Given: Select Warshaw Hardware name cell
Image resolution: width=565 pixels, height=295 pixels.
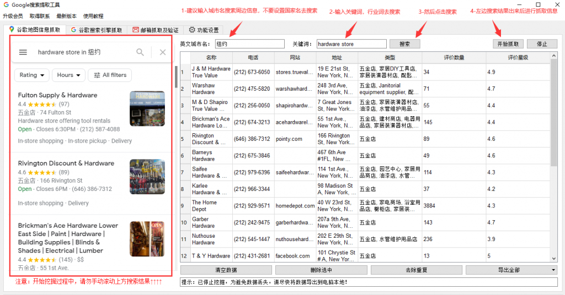Looking at the screenshot, I should pyautogui.click(x=211, y=89).
